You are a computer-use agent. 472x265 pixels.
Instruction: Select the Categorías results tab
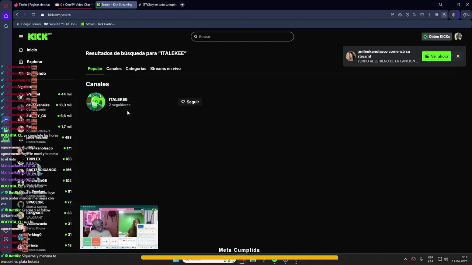point(136,68)
